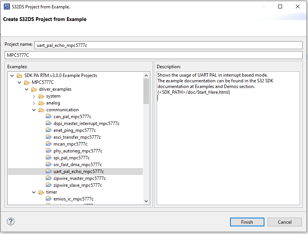Click the spi_pal_mpc5777c project icon
Viewport: 308px width, 234px height.
[x=49, y=158]
